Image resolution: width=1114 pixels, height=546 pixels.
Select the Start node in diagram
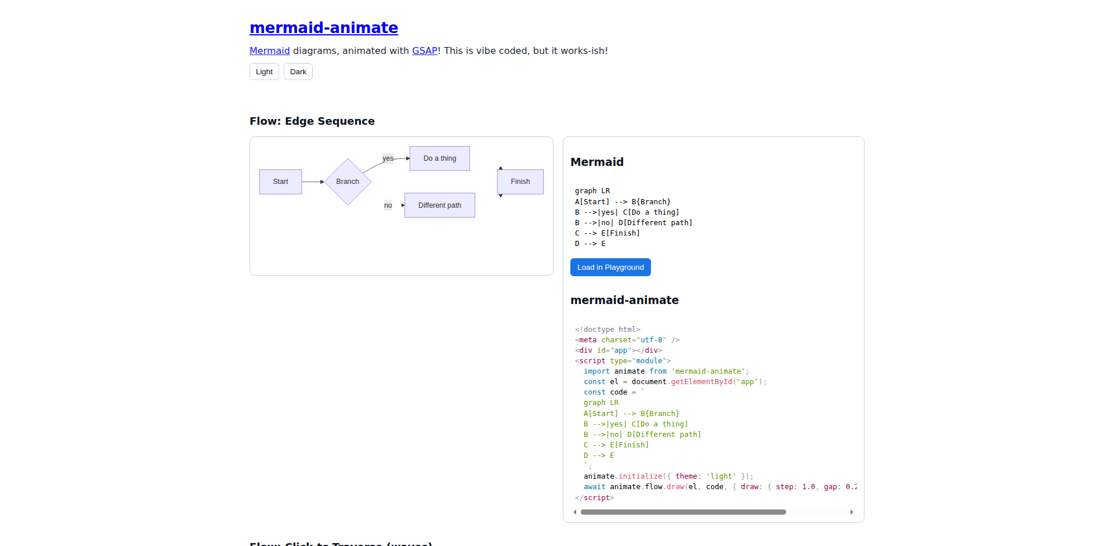pos(281,182)
